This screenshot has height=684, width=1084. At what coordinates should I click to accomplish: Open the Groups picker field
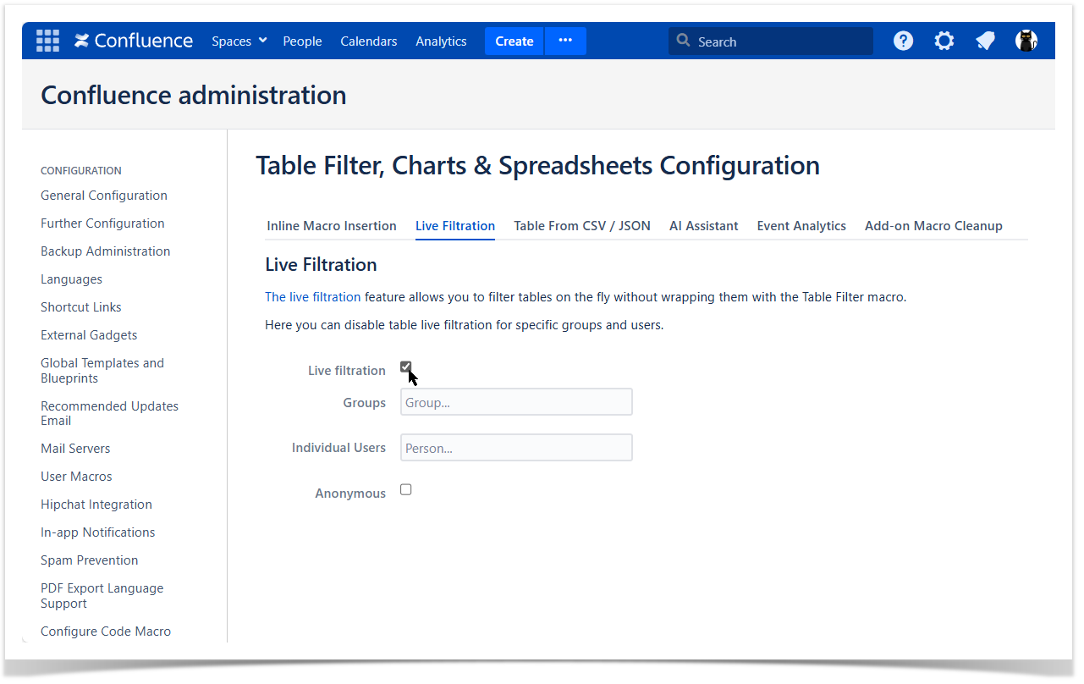coord(516,402)
